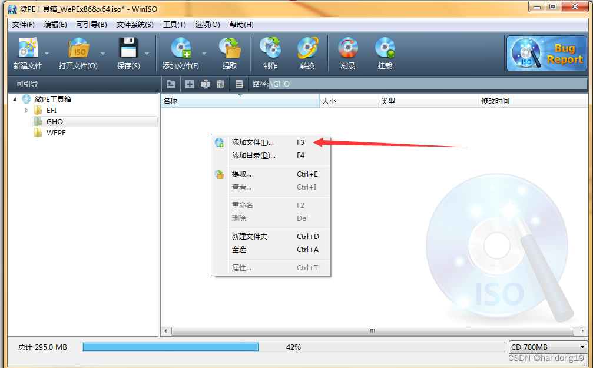
Task: Click the trash delete icon in path bar
Action: 220,84
